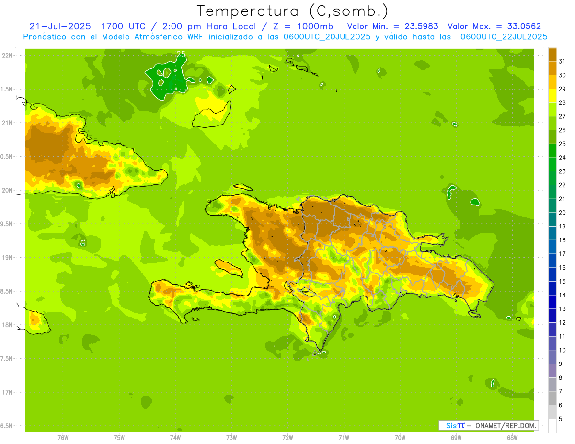Click the '69W' longitude axis label
This screenshot has height=444, width=575.
click(456, 437)
